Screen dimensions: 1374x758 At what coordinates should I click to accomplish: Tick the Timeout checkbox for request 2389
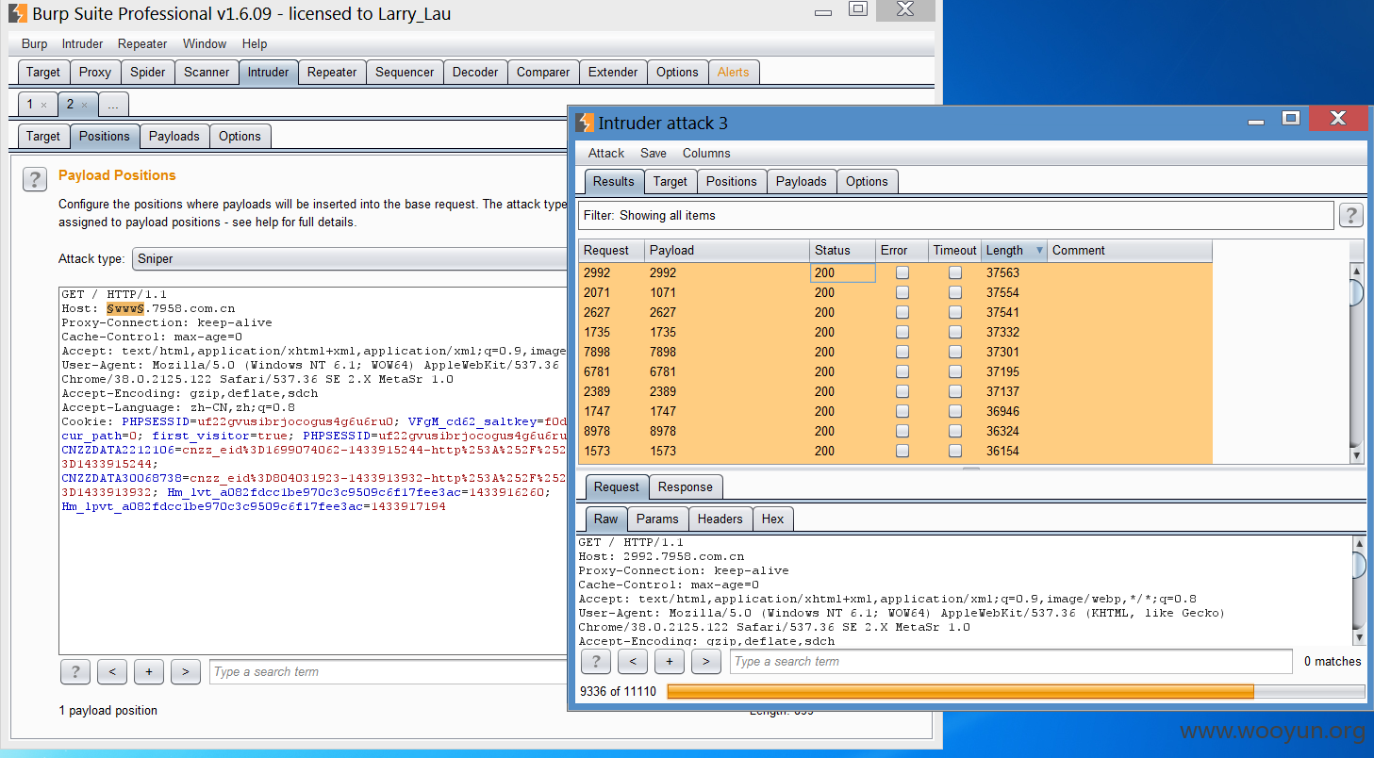coord(955,391)
